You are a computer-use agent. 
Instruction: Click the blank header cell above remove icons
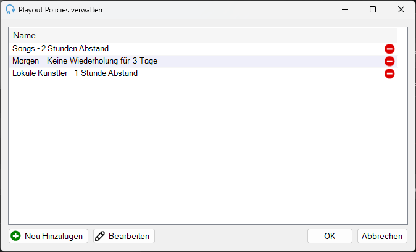389,36
